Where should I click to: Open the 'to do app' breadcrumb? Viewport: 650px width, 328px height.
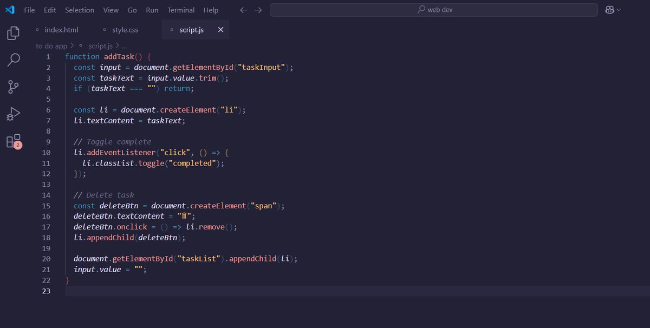coord(52,45)
